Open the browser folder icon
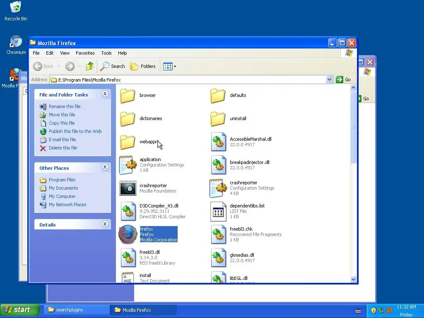424x318 pixels. (128, 96)
